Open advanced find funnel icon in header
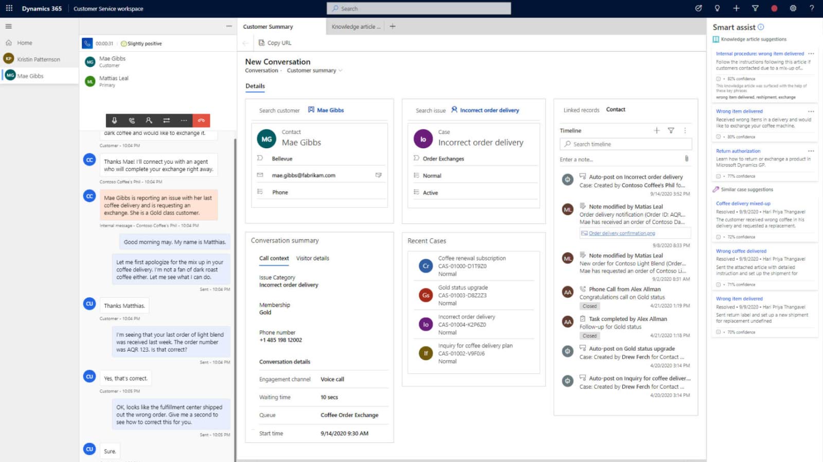This screenshot has width=823, height=462. [755, 8]
